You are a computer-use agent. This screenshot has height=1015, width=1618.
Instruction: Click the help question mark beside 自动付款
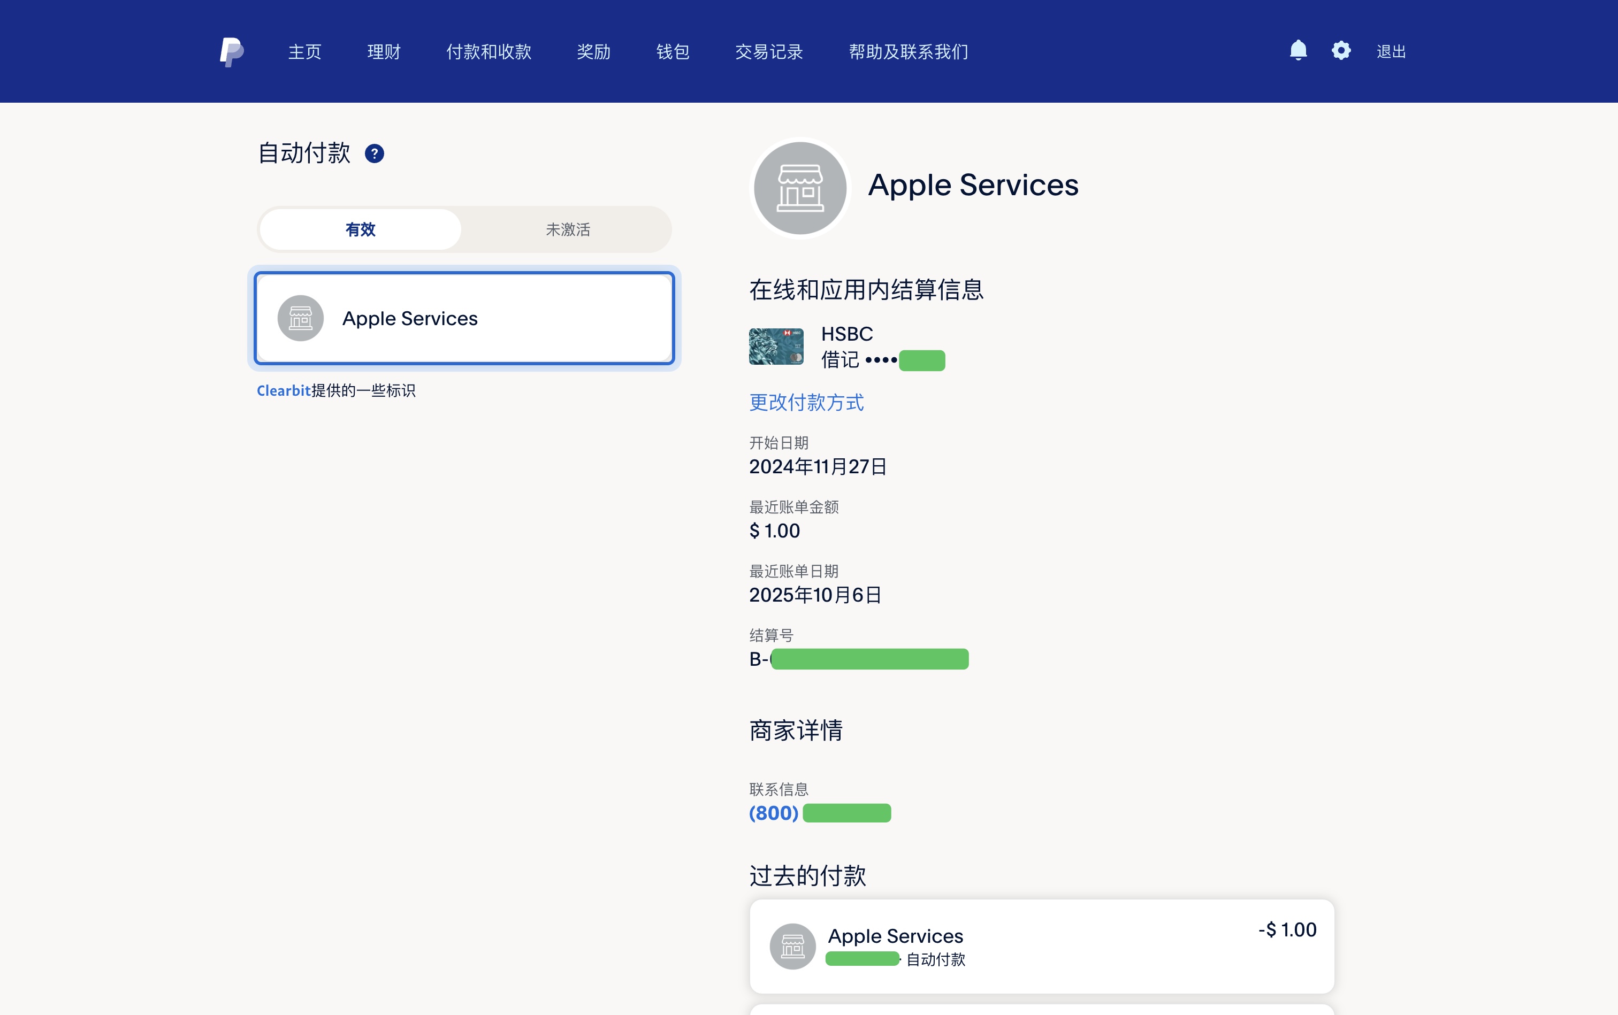click(x=374, y=153)
